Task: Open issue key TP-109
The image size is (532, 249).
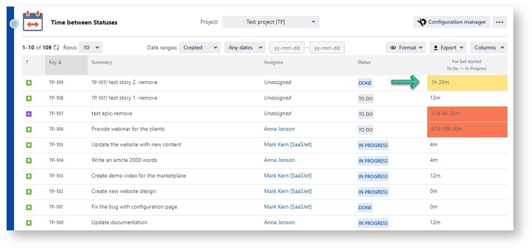Action: click(x=56, y=82)
